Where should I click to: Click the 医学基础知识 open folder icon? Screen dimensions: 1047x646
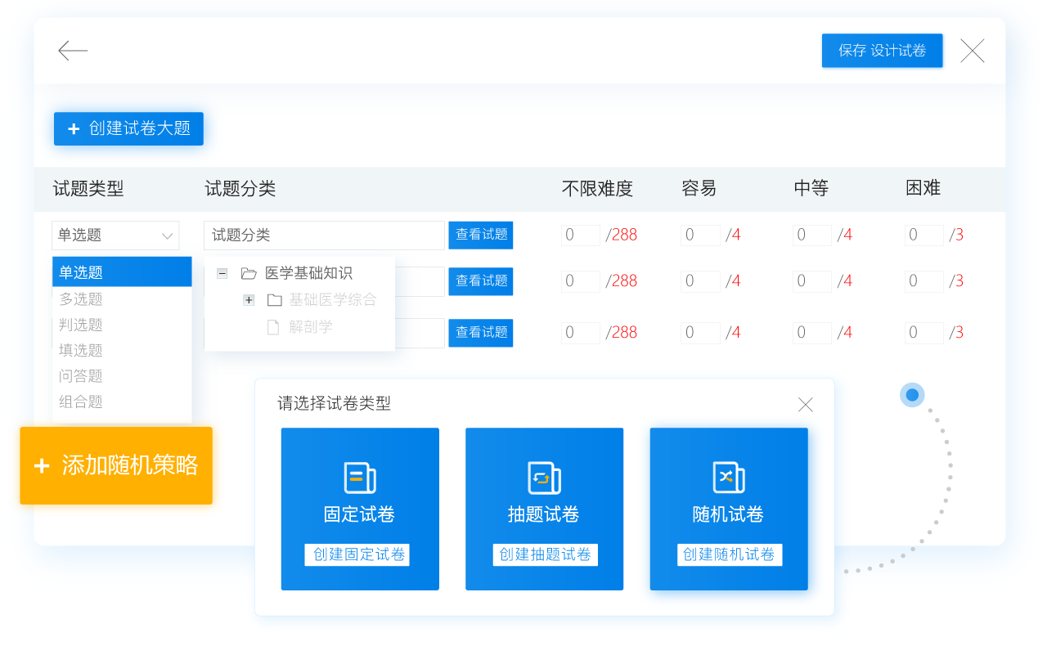[x=249, y=273]
